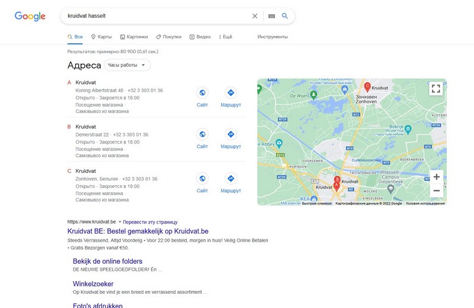474x308 pixels.
Task: Switch to the Картинки tab
Action: 134,37
